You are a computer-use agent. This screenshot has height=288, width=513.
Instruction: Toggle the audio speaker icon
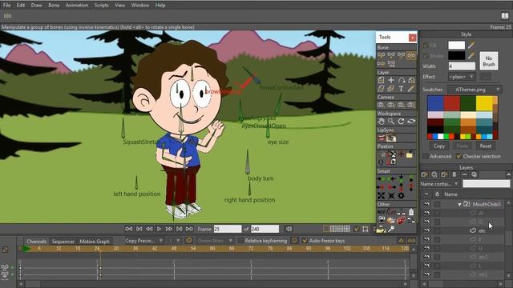tap(289, 229)
